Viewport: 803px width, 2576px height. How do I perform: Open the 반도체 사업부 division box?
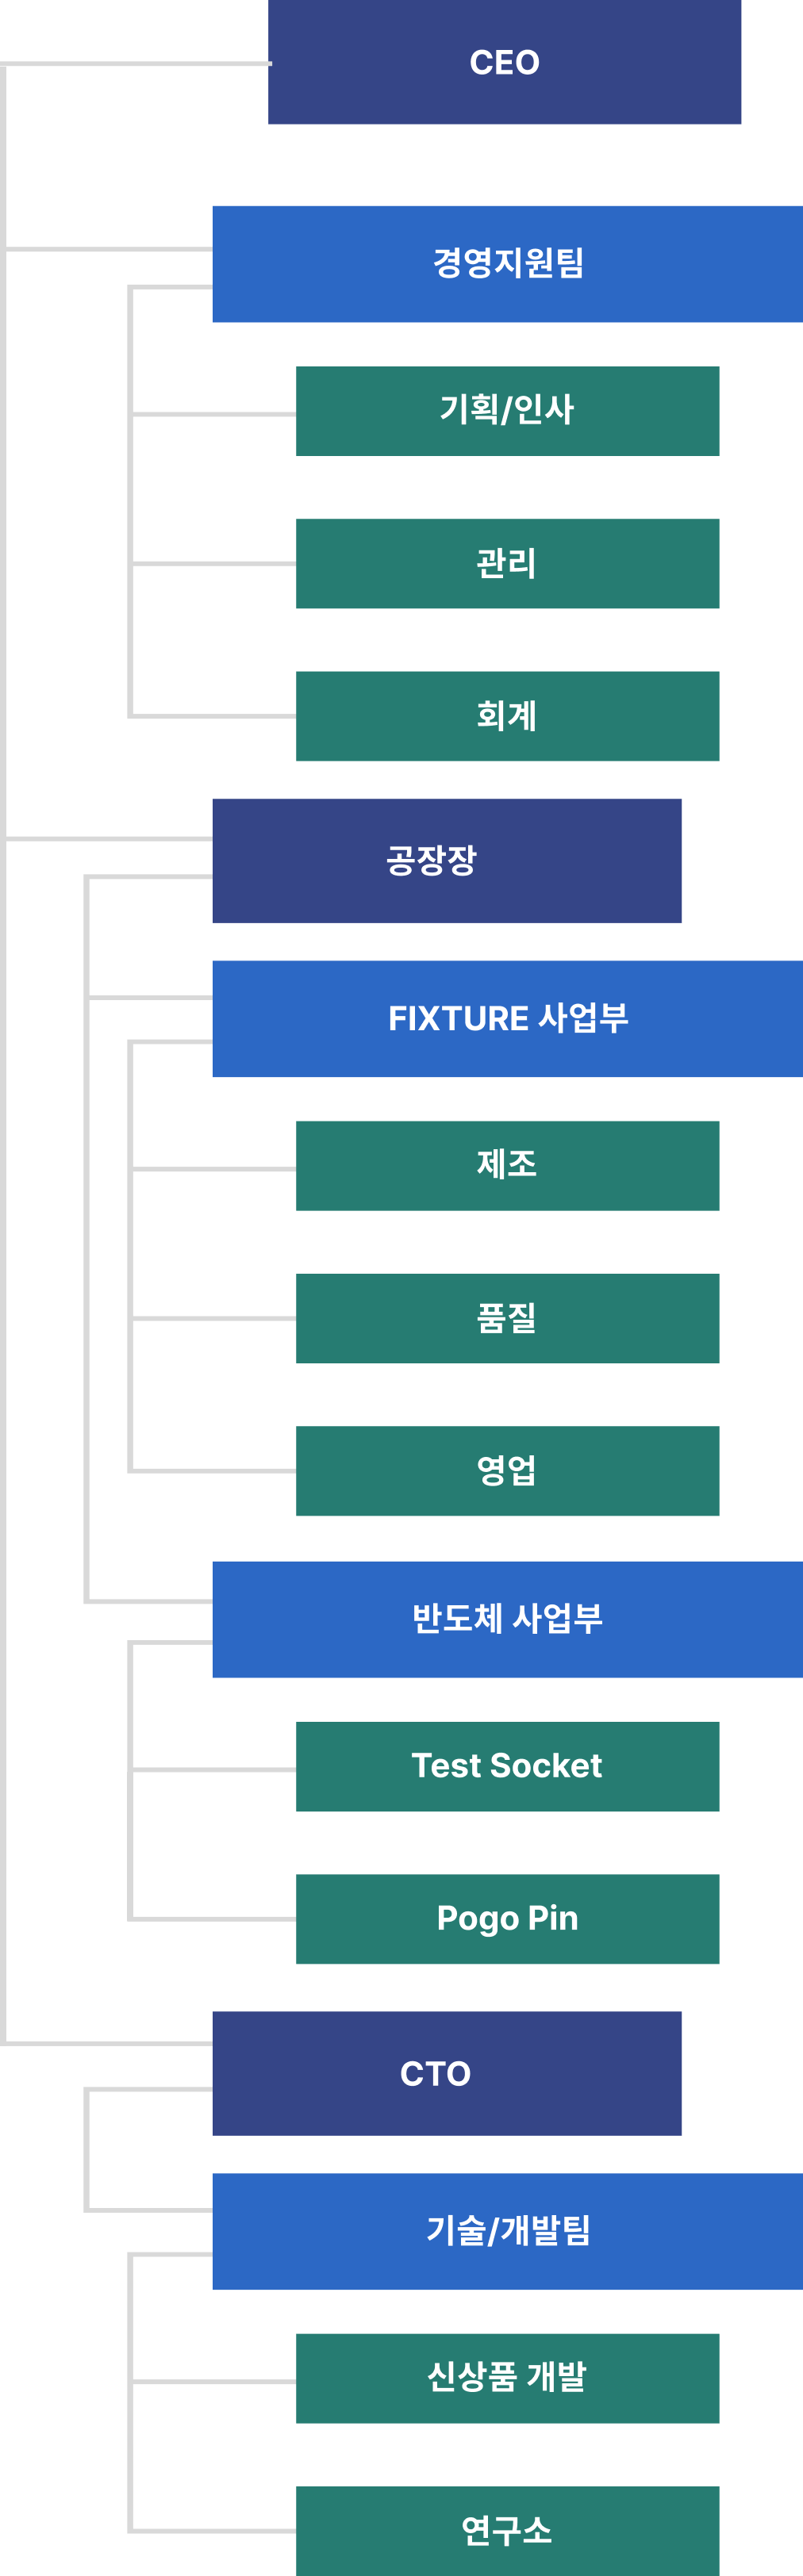tap(508, 1619)
